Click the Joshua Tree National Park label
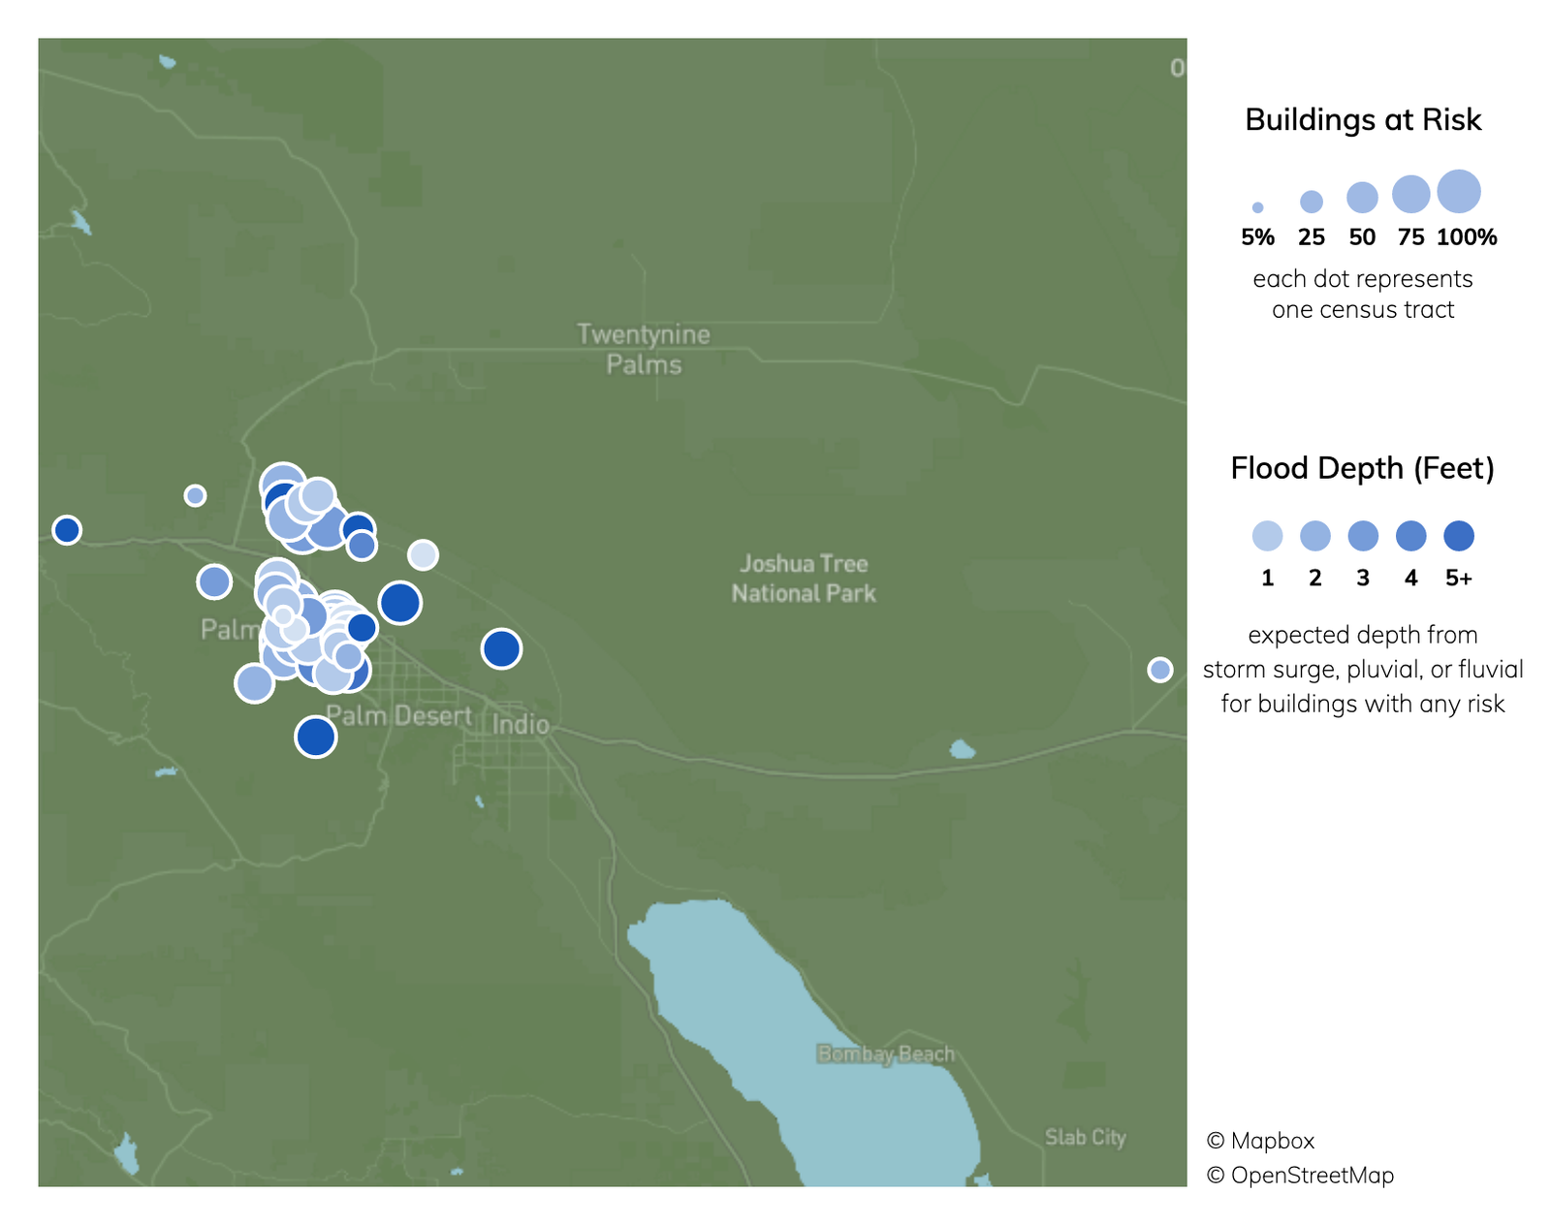This screenshot has height=1225, width=1551. pos(804,579)
